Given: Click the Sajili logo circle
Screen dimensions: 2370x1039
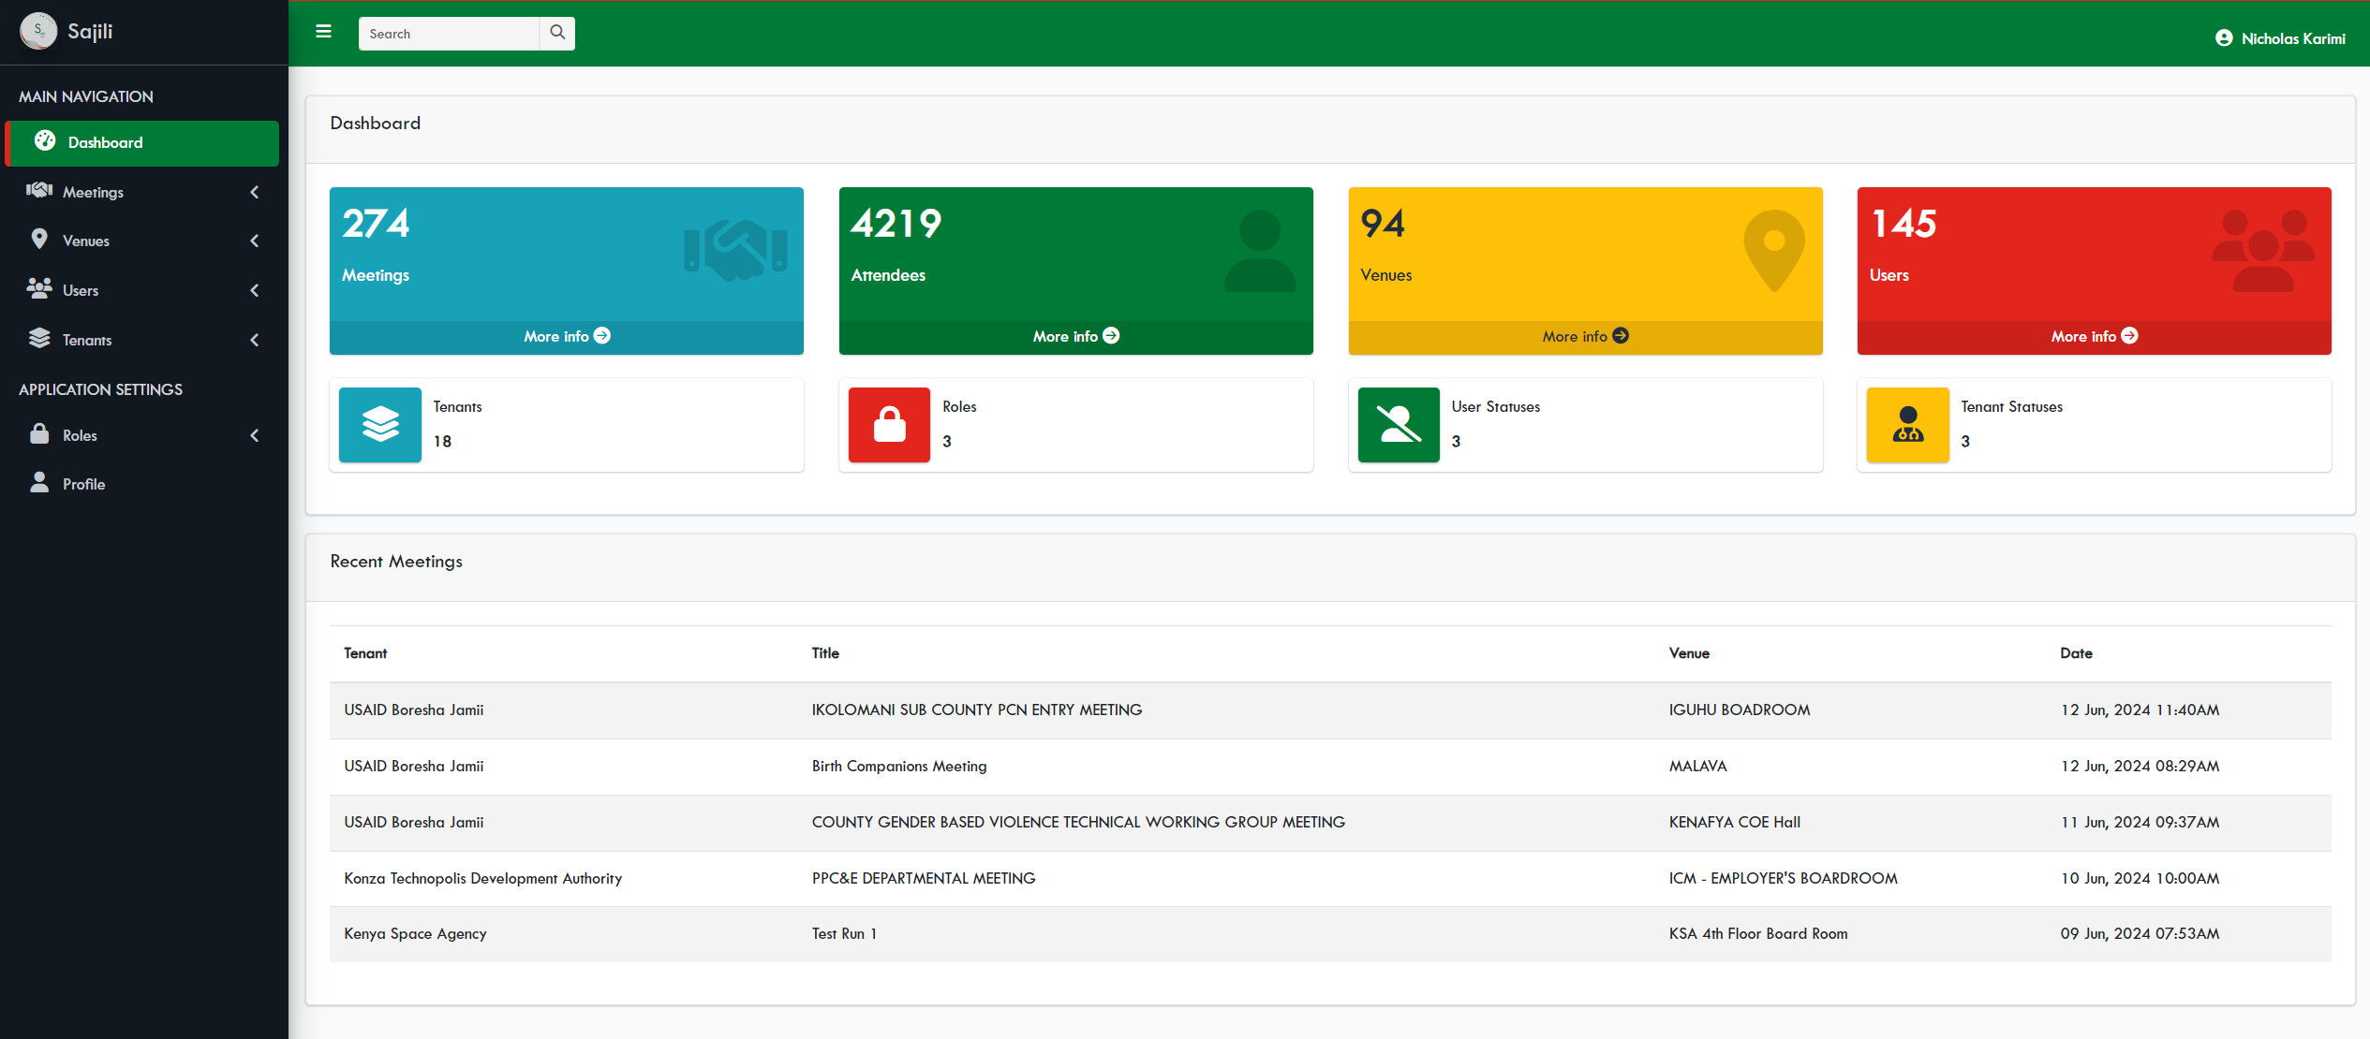Looking at the screenshot, I should pyautogui.click(x=37, y=31).
